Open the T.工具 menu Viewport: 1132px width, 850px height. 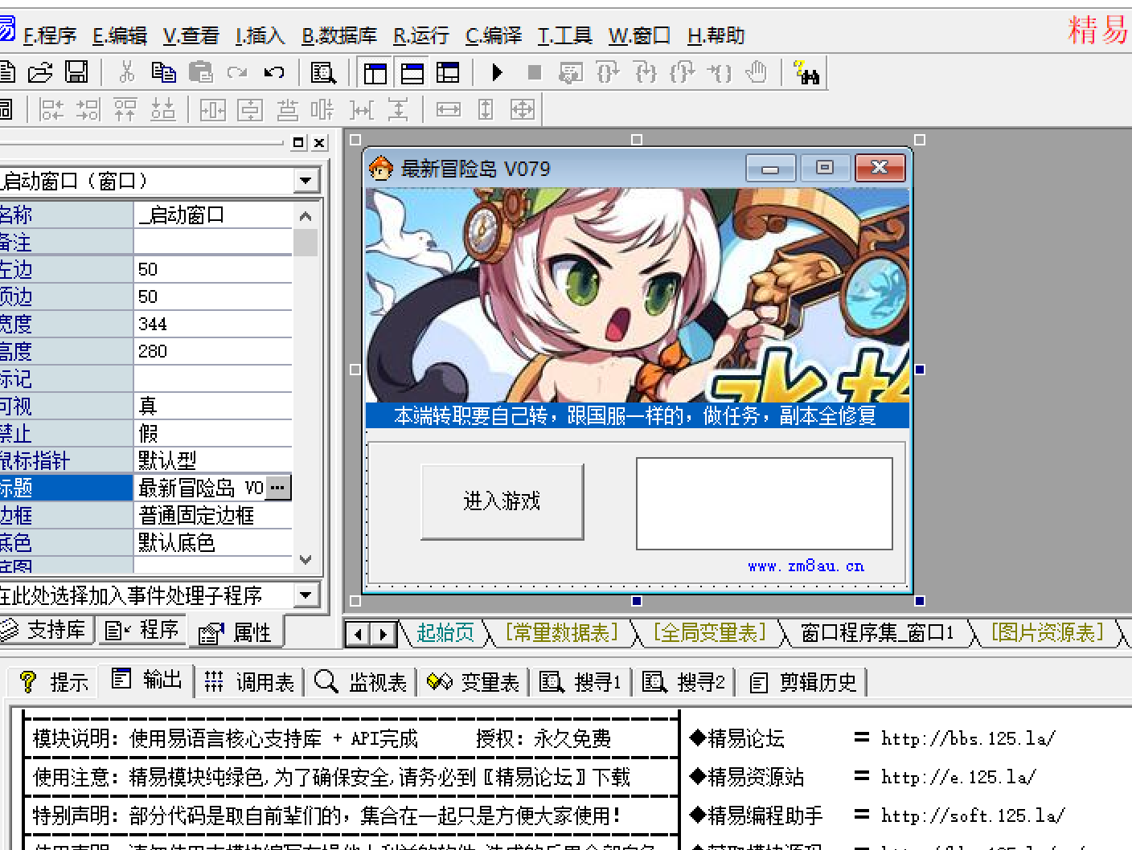pos(564,35)
